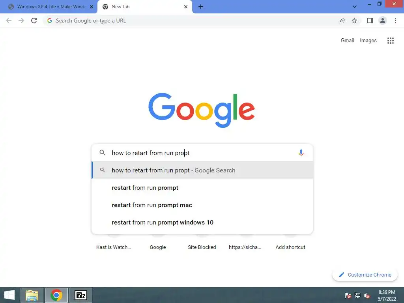
Task: Open Gmail link
Action: point(347,41)
